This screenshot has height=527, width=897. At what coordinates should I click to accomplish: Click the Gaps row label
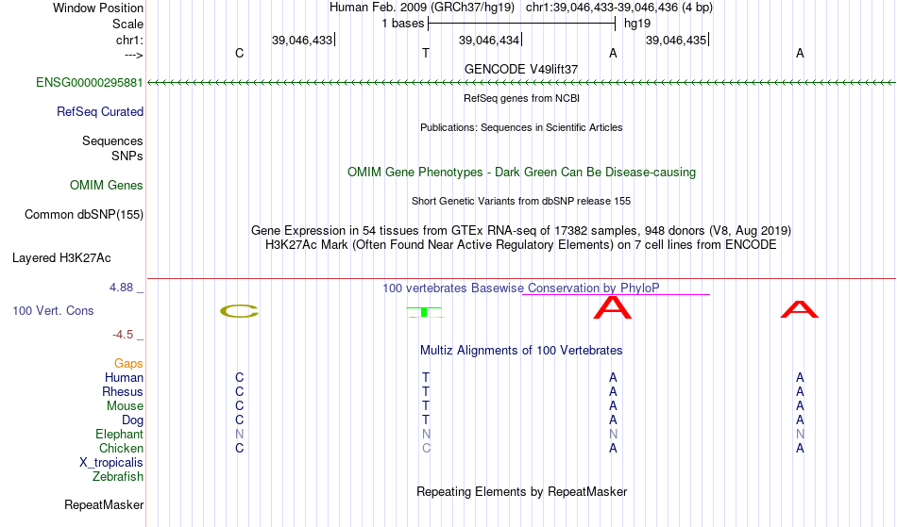[x=128, y=364]
